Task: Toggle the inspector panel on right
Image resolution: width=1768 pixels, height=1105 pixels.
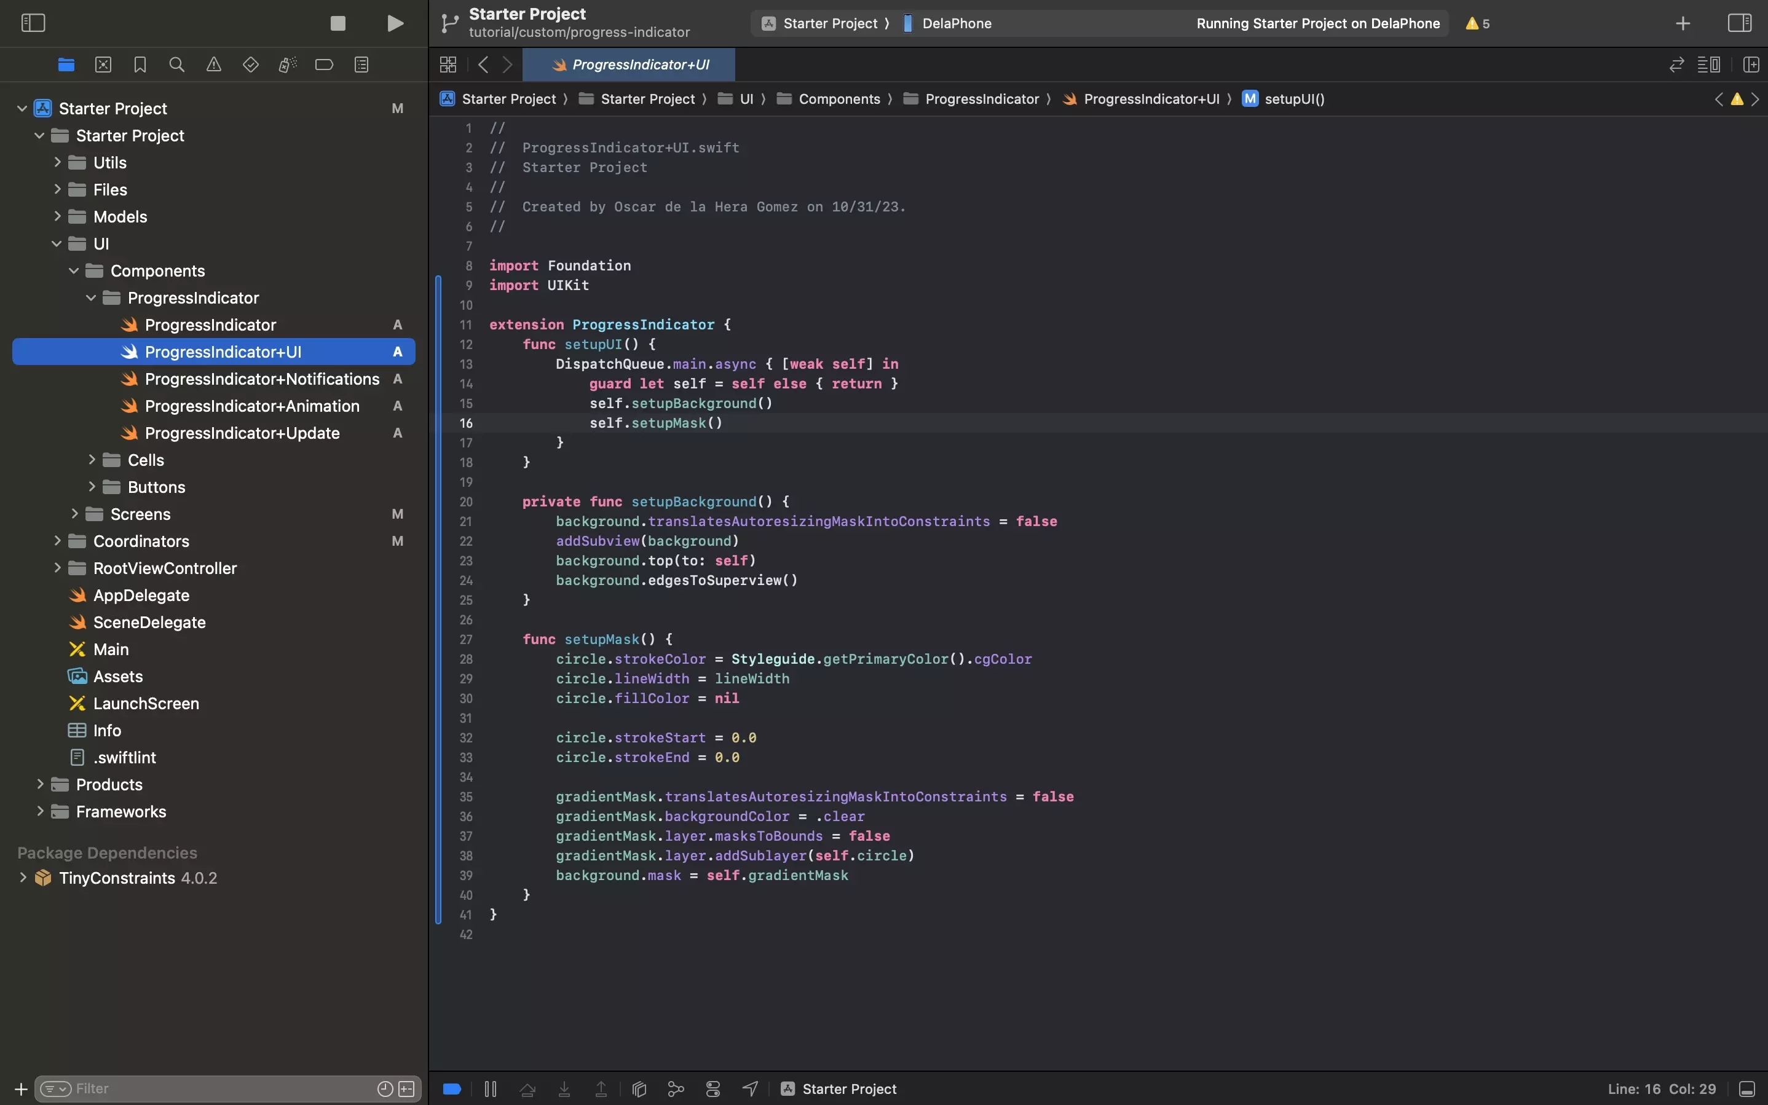Action: 1740,23
